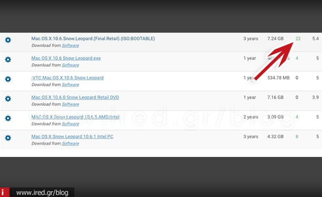Click Software link under Snow Leopard.exe entry
322x197 pixels.
pos(70,65)
